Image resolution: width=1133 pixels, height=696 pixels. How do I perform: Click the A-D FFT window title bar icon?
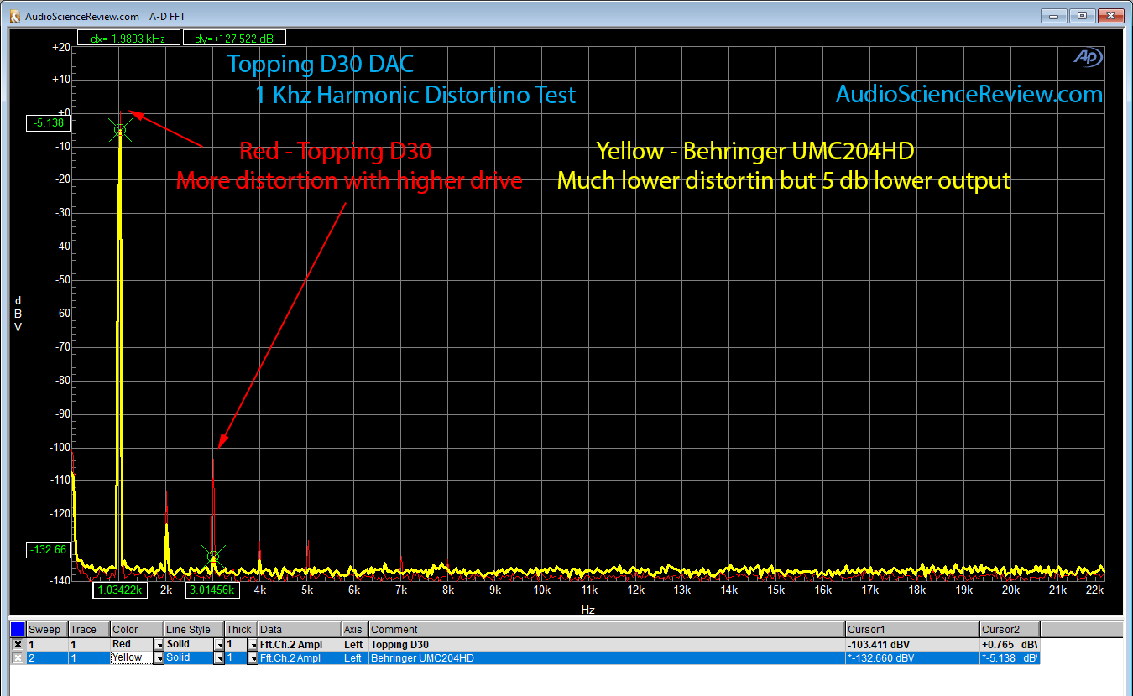14,15
